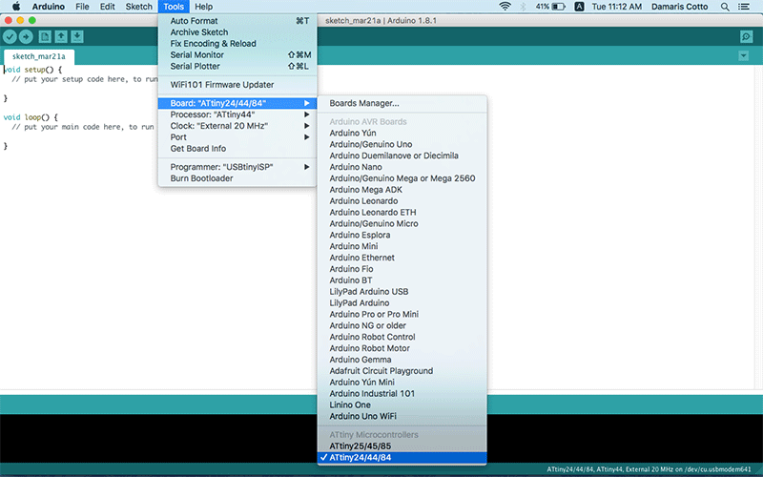Open the tab options dropdown arrow
The height and width of the screenshot is (477, 763).
(743, 56)
